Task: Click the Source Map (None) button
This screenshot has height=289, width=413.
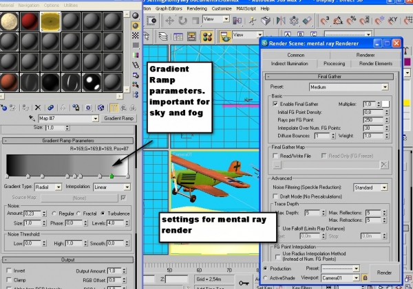Action: 79,198
